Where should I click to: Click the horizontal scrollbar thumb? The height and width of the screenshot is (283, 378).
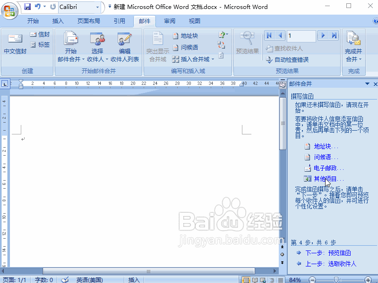(148, 271)
